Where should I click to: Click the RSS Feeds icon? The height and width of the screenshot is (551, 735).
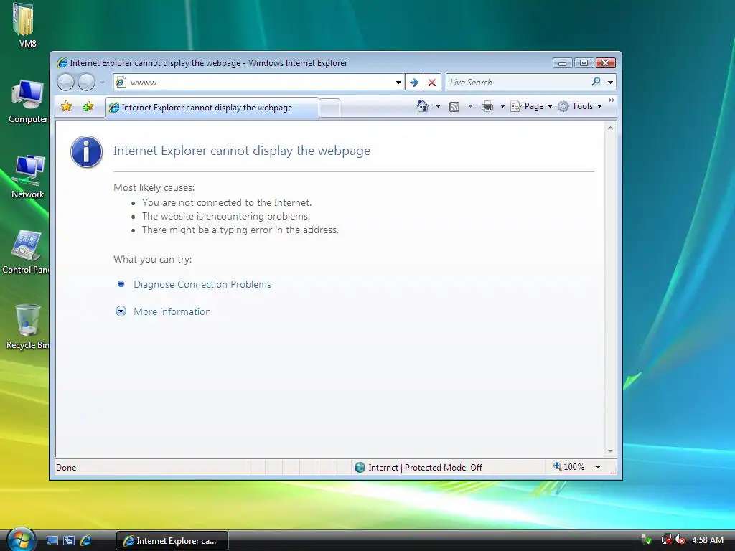454,107
